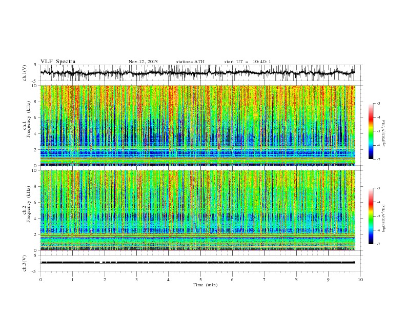Click the time axis tick label '8'

click(296, 280)
